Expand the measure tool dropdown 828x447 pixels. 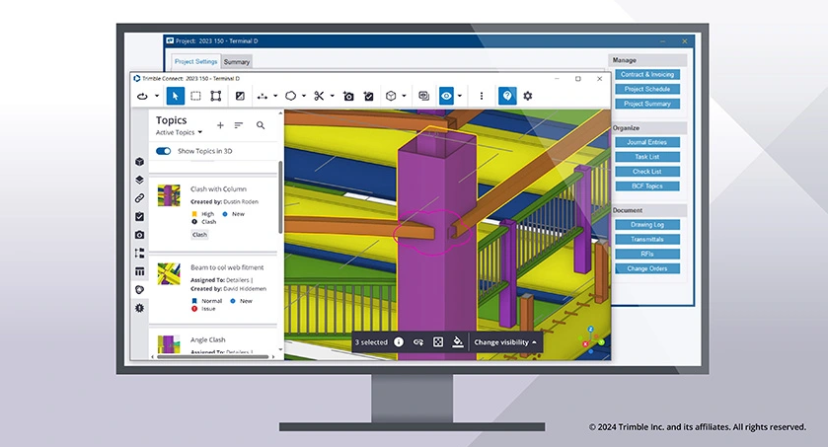(x=275, y=96)
